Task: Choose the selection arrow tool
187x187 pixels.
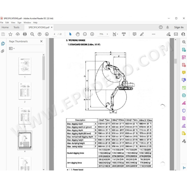Action: tap(70, 34)
